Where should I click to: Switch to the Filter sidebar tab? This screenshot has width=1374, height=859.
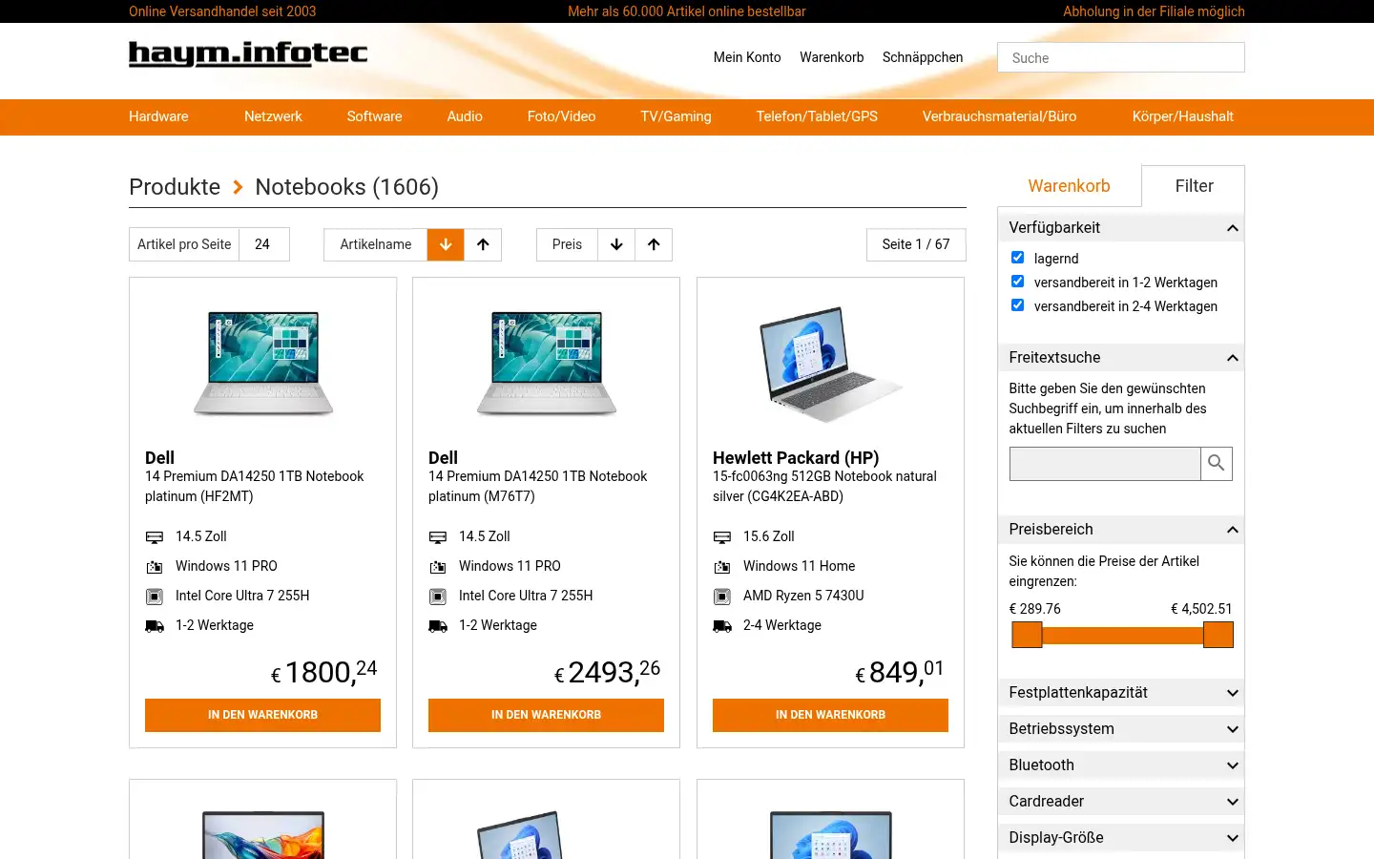[x=1194, y=186]
